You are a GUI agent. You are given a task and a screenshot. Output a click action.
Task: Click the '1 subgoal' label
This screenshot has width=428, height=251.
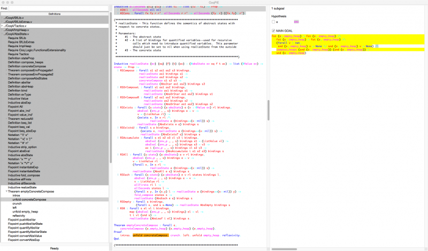pyautogui.click(x=278, y=9)
